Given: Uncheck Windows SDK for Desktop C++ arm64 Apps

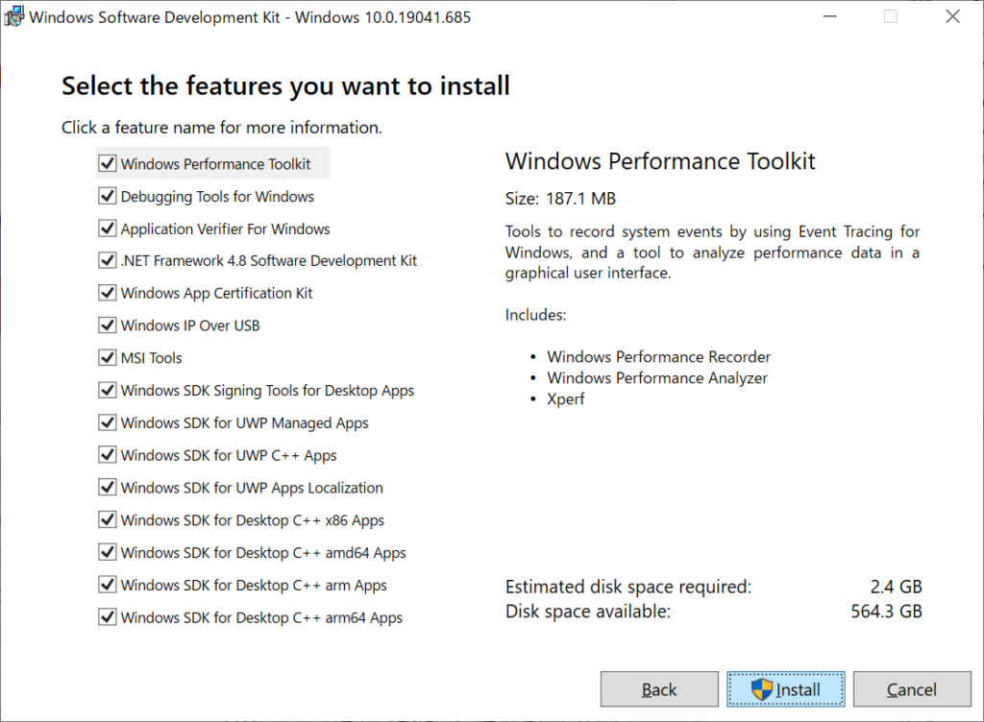Looking at the screenshot, I should pyautogui.click(x=107, y=616).
